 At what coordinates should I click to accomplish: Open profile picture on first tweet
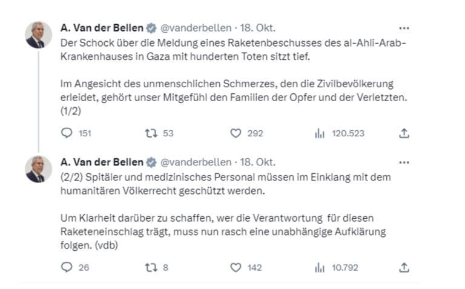[x=39, y=35]
